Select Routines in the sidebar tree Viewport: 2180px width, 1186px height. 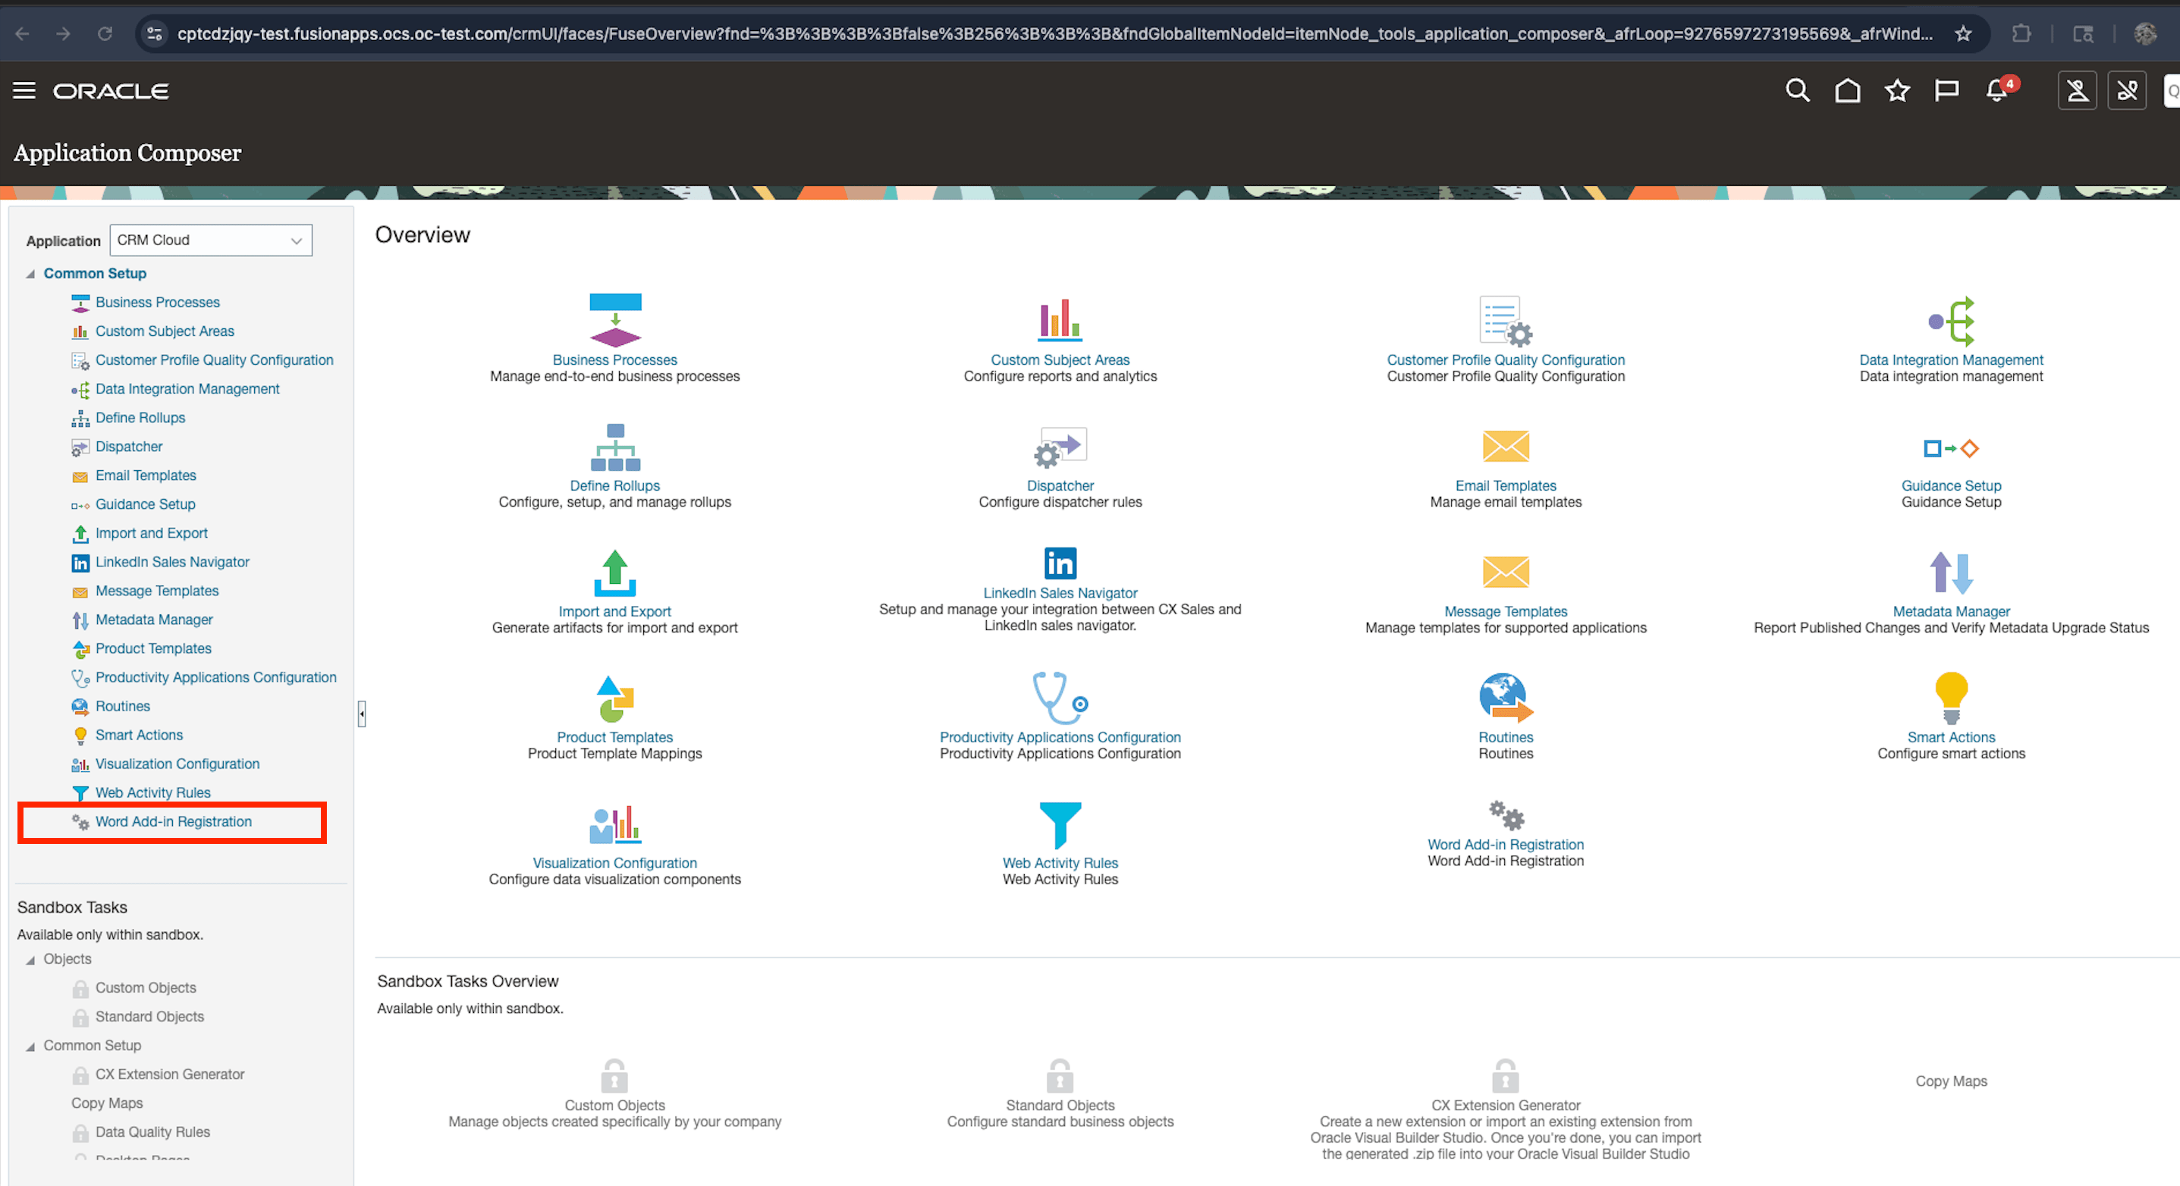(x=122, y=705)
